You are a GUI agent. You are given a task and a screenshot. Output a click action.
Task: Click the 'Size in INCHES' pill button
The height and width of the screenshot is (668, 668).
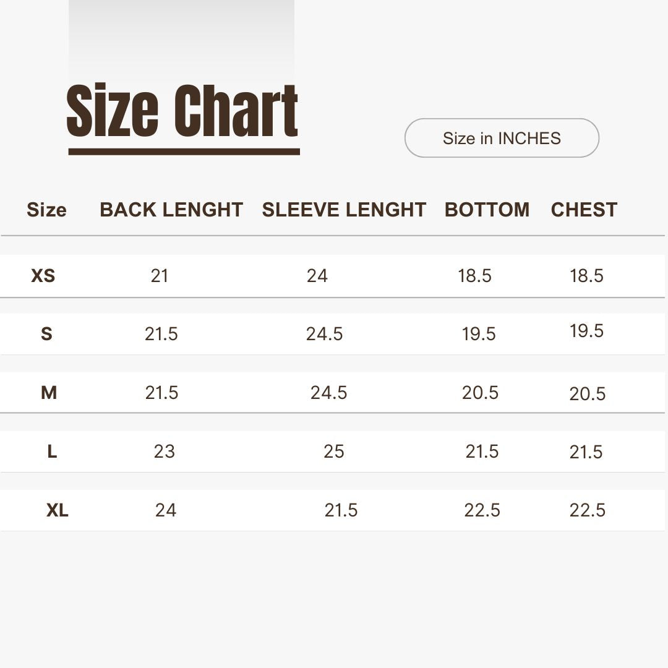[502, 138]
